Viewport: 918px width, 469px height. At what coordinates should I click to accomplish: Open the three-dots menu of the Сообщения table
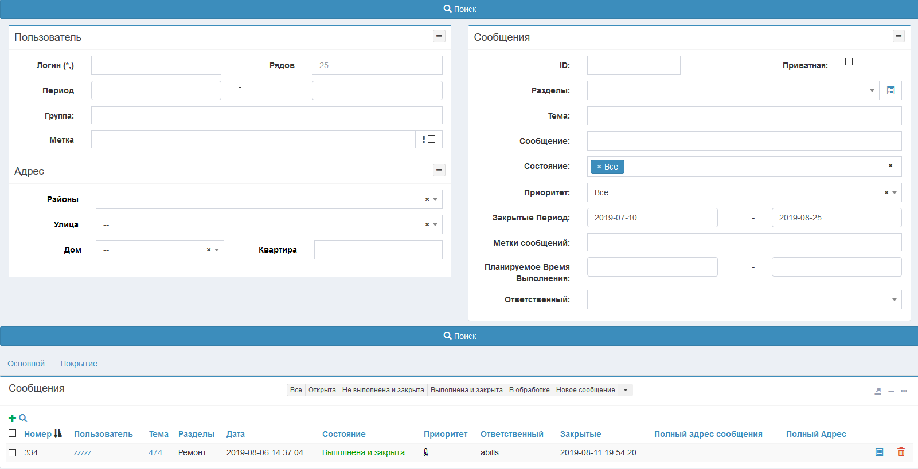[x=904, y=391]
